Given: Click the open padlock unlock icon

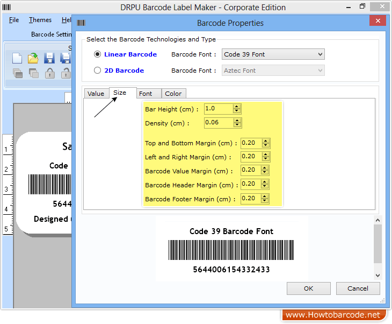Looking at the screenshot, I should (x=66, y=73).
